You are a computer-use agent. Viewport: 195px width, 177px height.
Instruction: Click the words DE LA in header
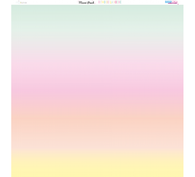[x=110, y=2]
